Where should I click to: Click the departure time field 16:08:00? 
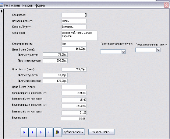[74, 106]
